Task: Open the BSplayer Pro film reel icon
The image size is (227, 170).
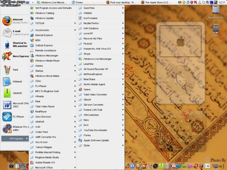Action: [x=7, y=128]
